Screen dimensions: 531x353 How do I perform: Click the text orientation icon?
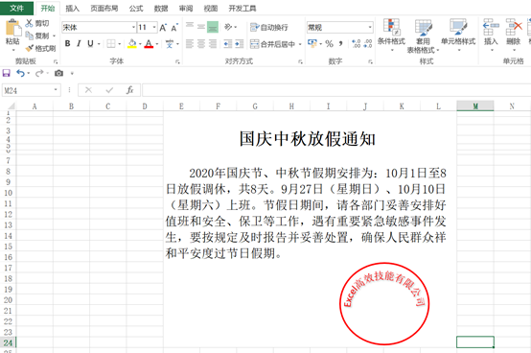coord(228,27)
